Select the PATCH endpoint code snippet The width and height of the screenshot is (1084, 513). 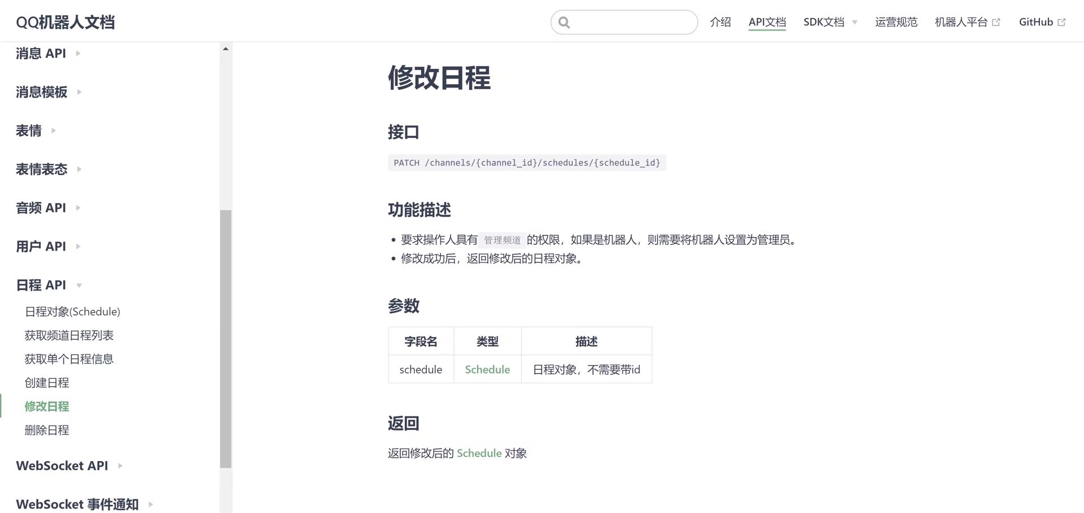pyautogui.click(x=527, y=163)
